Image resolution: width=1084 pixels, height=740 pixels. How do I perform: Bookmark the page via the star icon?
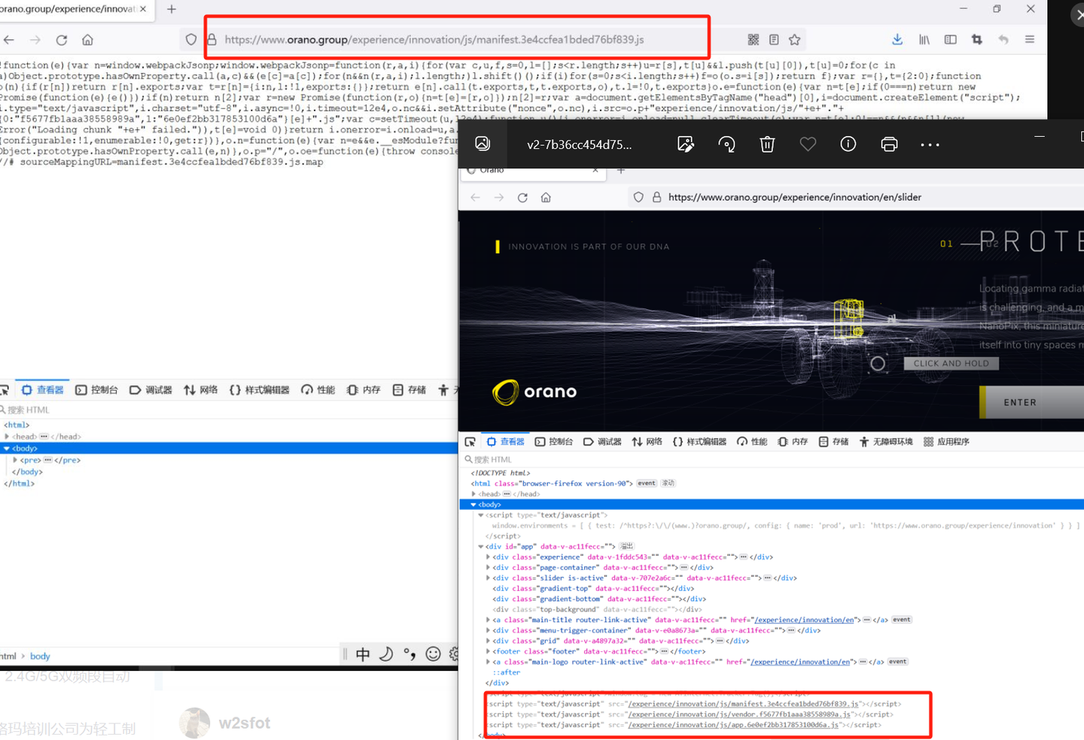point(794,39)
